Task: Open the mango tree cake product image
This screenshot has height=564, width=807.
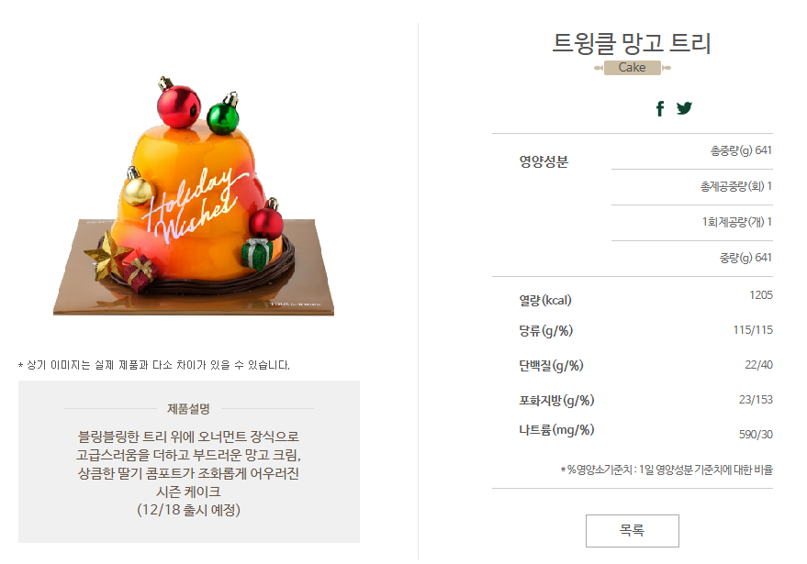Action: click(x=194, y=195)
